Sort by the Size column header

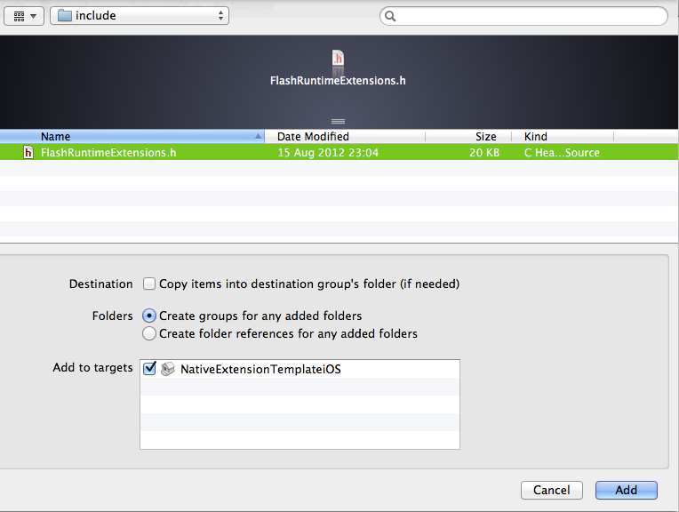tap(468, 137)
